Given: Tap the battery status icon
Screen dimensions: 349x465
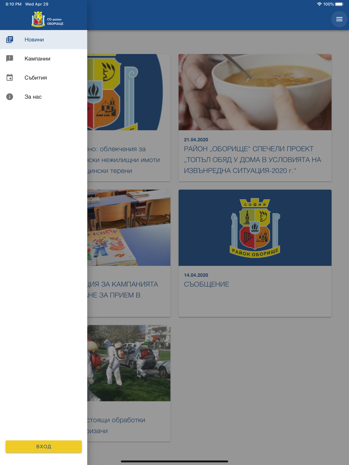Looking at the screenshot, I should pos(339,4).
